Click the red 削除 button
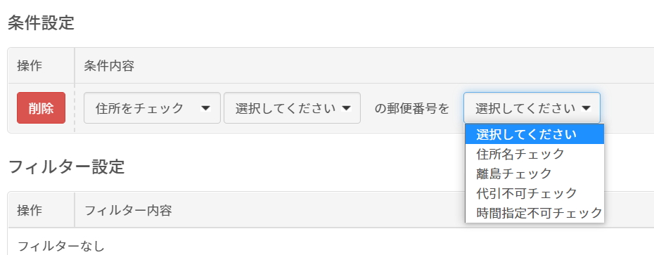This screenshot has height=255, width=654. (41, 108)
